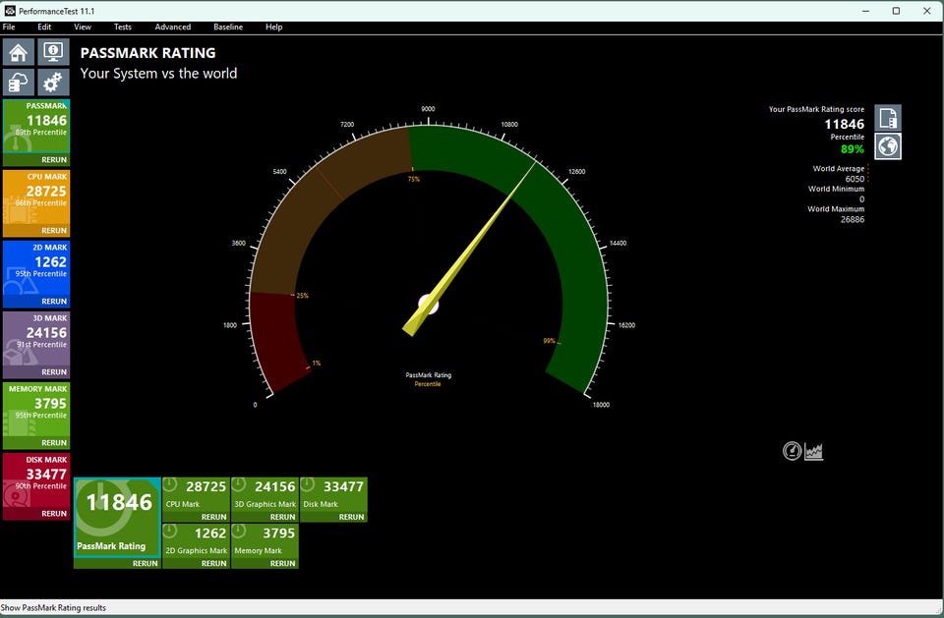The width and height of the screenshot is (944, 618).
Task: Open the settings gears icon
Action: [x=53, y=82]
